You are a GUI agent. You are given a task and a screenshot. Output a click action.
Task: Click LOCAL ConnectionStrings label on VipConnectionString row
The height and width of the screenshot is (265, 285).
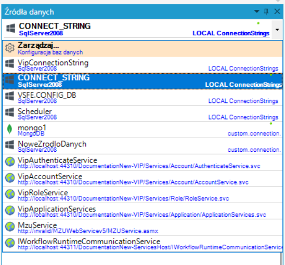(x=243, y=69)
